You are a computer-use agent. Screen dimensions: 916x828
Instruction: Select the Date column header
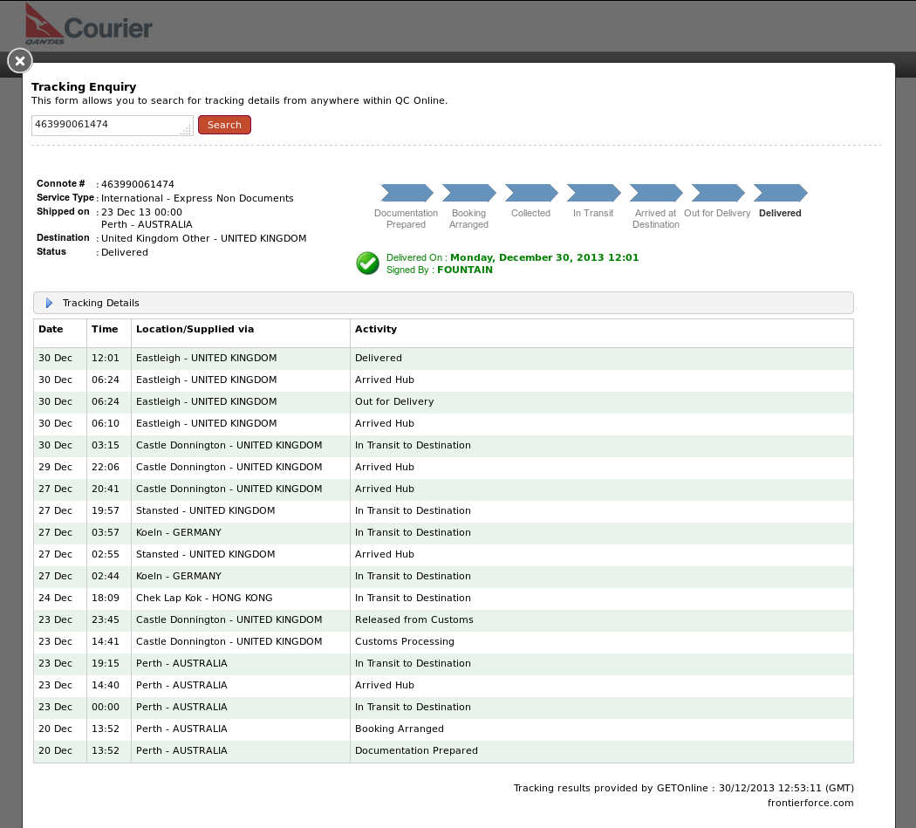click(51, 329)
